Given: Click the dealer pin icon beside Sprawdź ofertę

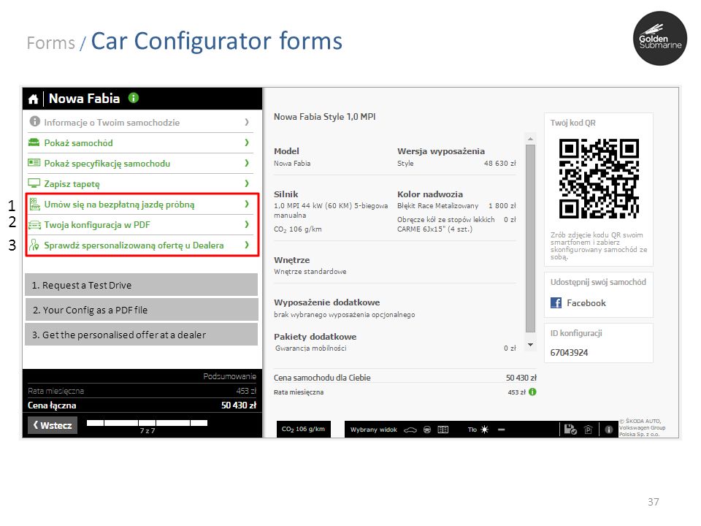Looking at the screenshot, I should click(x=34, y=245).
